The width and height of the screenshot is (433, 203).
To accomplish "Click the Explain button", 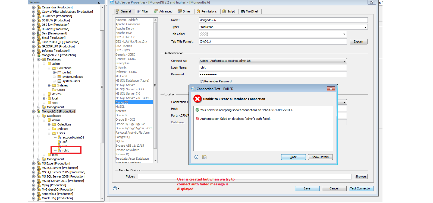I will 358,41.
